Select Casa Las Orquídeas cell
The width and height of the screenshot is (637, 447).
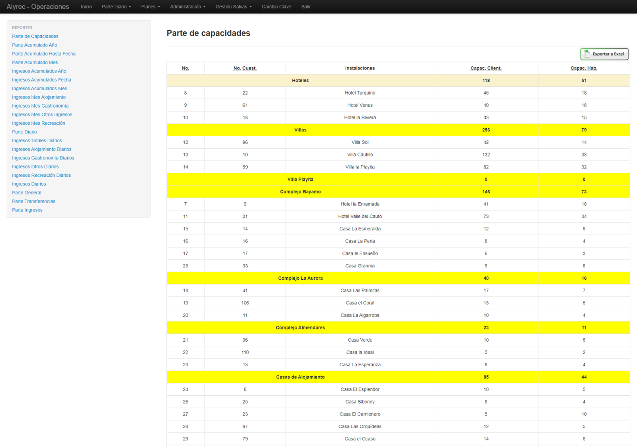[x=360, y=426]
